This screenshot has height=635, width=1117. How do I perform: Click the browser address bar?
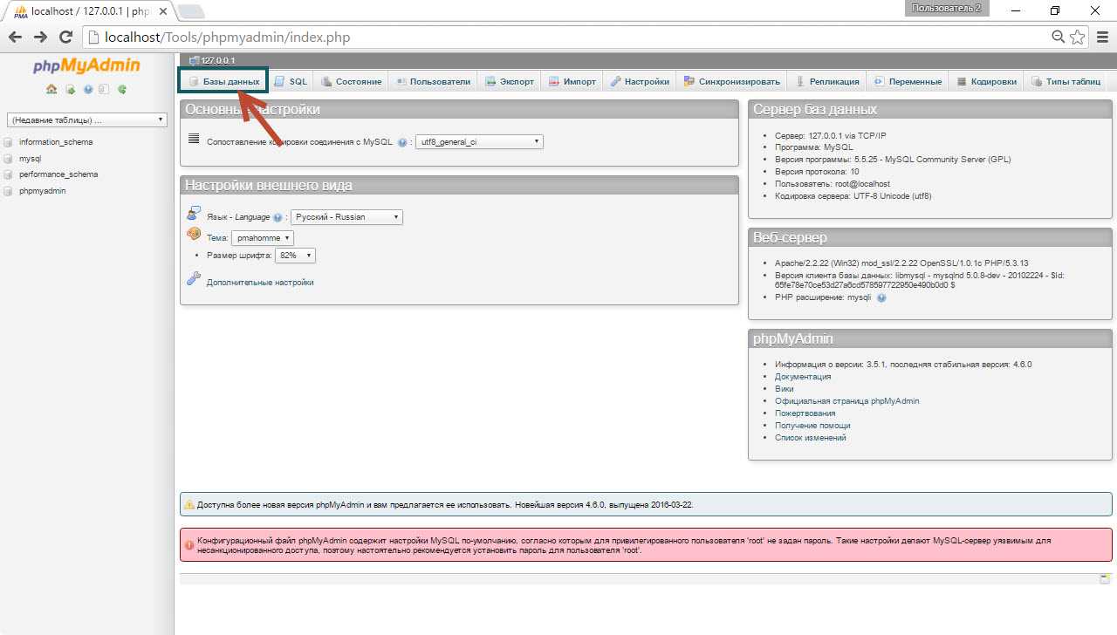pos(567,38)
